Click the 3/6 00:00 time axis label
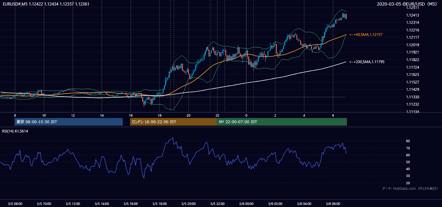The image size is (442, 207). [x=247, y=204]
